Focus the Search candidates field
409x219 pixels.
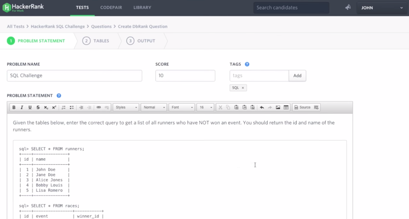pos(291,8)
